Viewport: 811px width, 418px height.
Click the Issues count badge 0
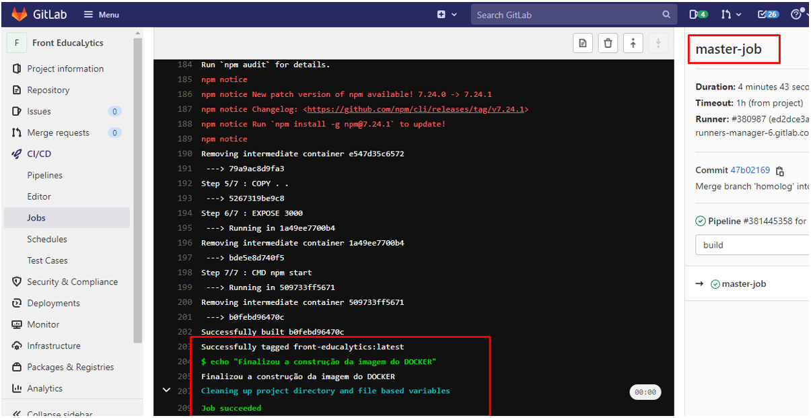(115, 112)
